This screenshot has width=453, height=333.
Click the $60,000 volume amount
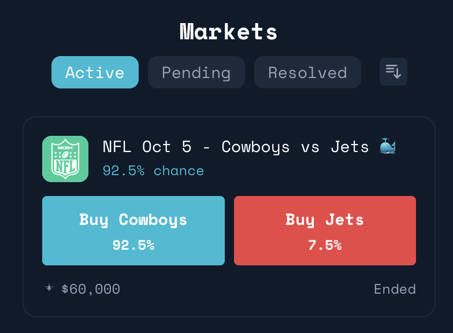[91, 289]
